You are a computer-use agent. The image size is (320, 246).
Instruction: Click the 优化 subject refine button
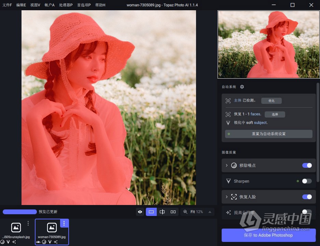click(x=272, y=101)
